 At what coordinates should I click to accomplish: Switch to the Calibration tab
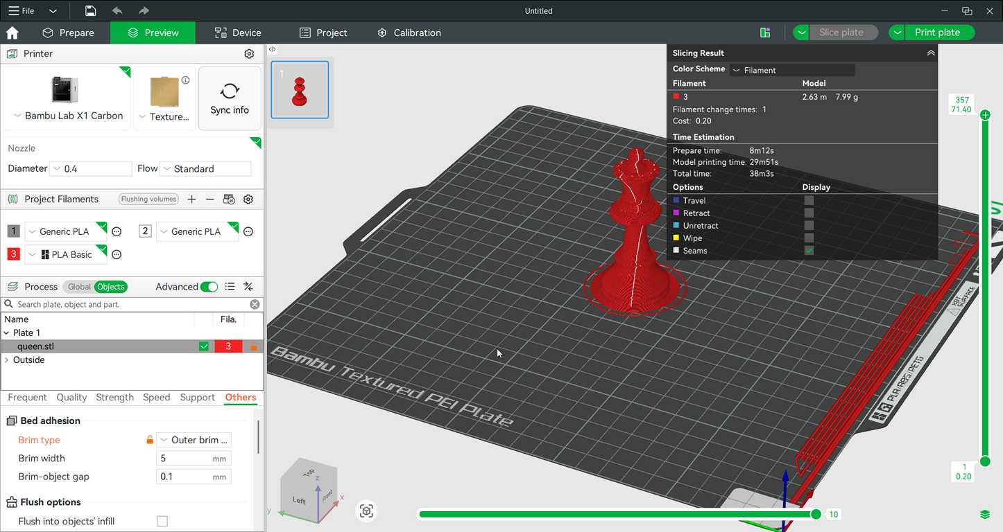(x=409, y=33)
